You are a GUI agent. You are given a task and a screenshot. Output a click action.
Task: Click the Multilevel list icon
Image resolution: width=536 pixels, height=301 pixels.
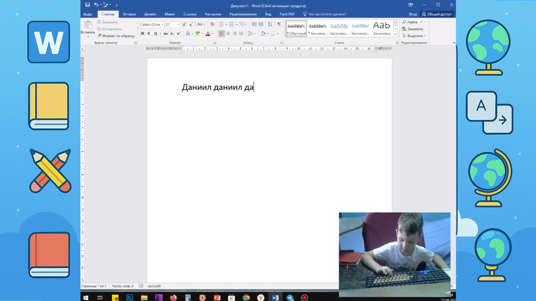pos(242,25)
